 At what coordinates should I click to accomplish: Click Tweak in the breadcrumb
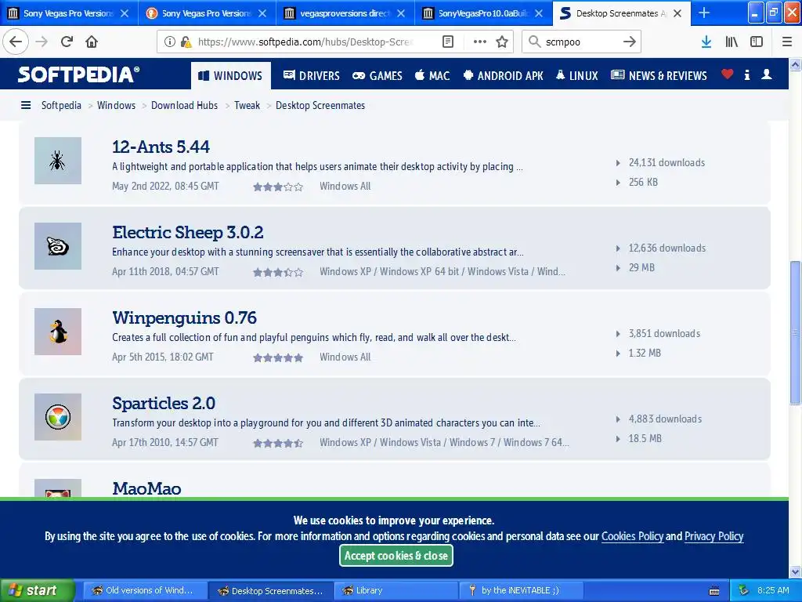tap(247, 106)
